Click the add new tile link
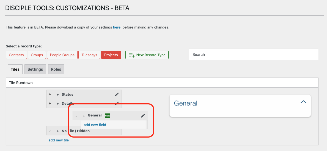This screenshot has height=151, width=327. (59, 140)
